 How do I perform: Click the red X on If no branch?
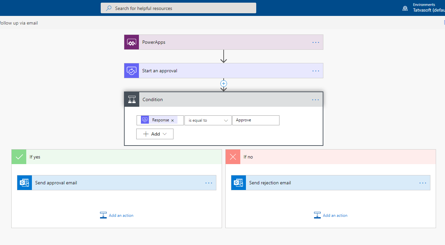[x=233, y=156]
